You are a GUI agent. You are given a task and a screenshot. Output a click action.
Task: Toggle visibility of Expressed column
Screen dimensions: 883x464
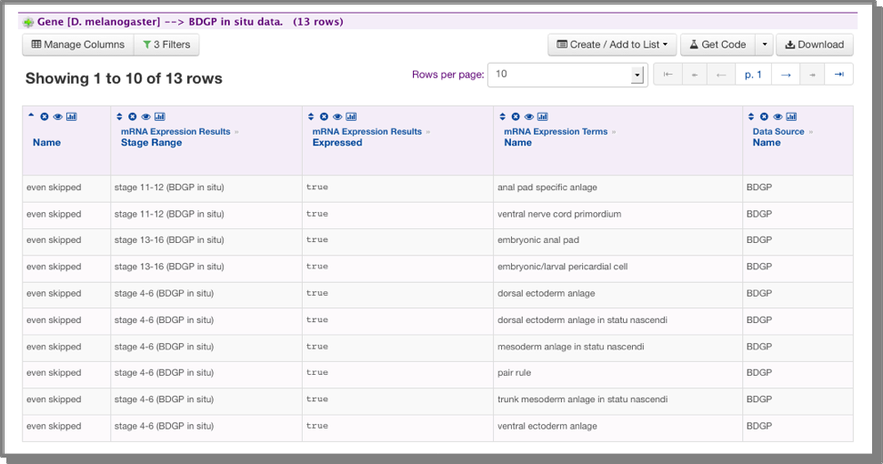(x=337, y=116)
